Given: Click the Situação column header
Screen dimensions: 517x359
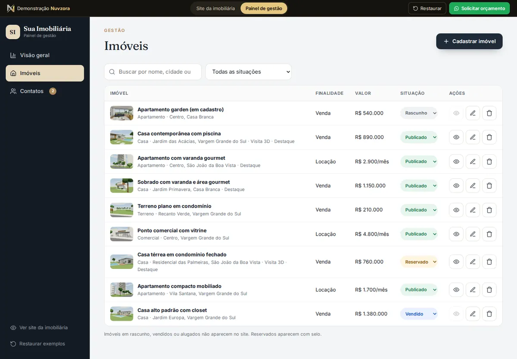Looking at the screenshot, I should 412,93.
